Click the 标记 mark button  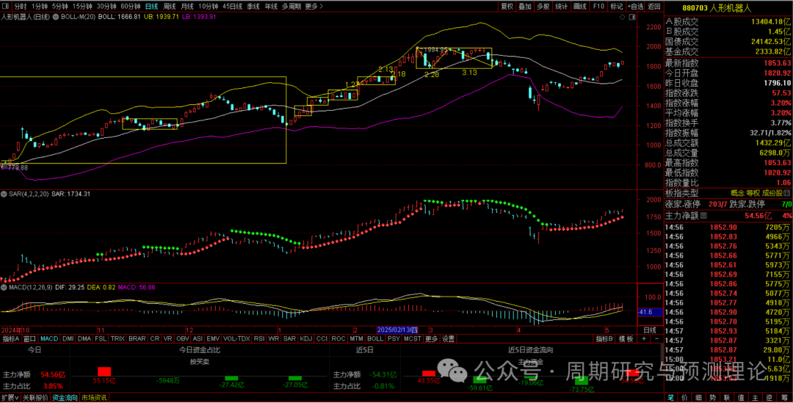click(617, 6)
